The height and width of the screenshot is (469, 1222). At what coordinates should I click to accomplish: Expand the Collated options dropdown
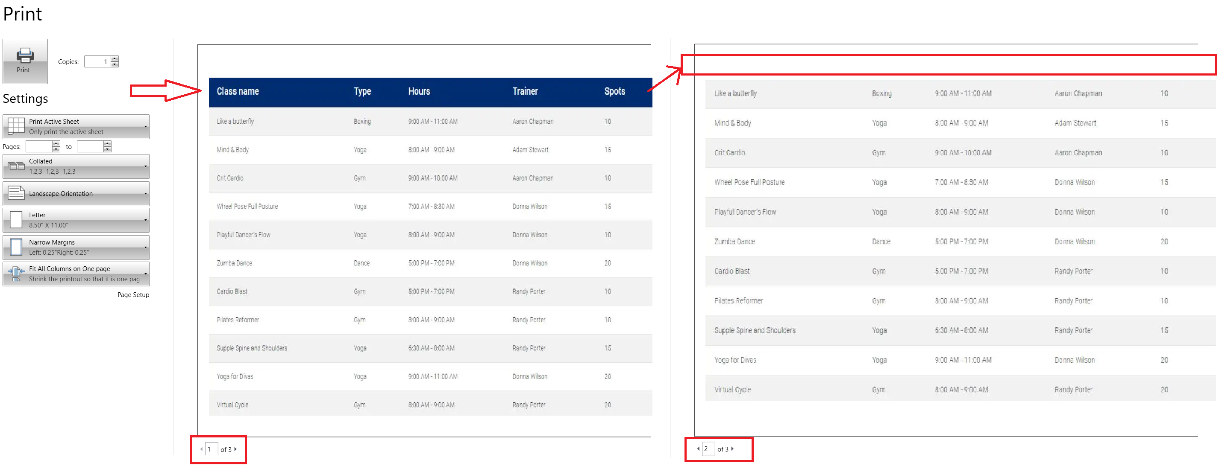pos(76,166)
